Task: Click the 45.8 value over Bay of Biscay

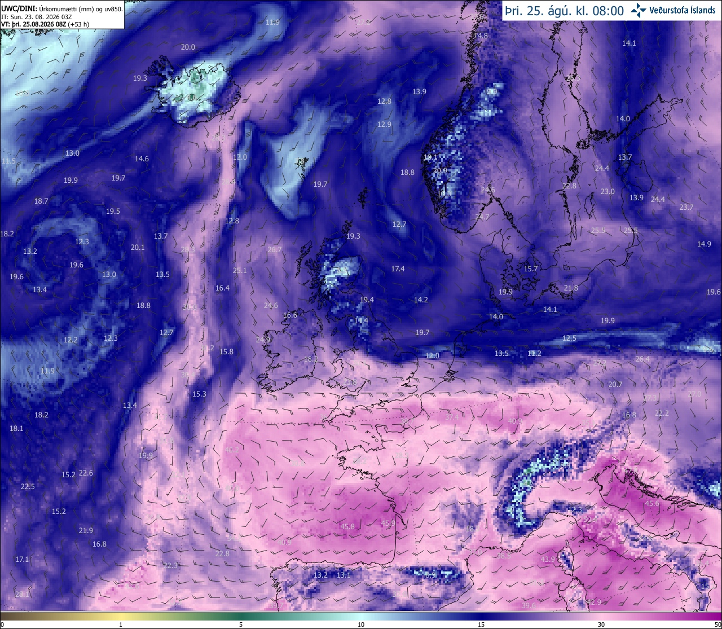Action: pos(347,527)
